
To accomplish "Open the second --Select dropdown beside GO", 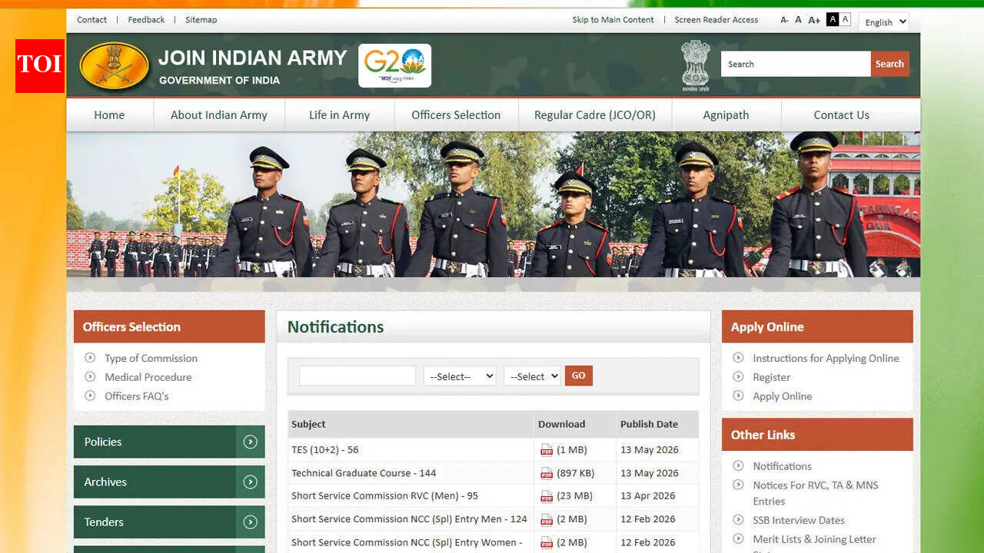I will 532,376.
